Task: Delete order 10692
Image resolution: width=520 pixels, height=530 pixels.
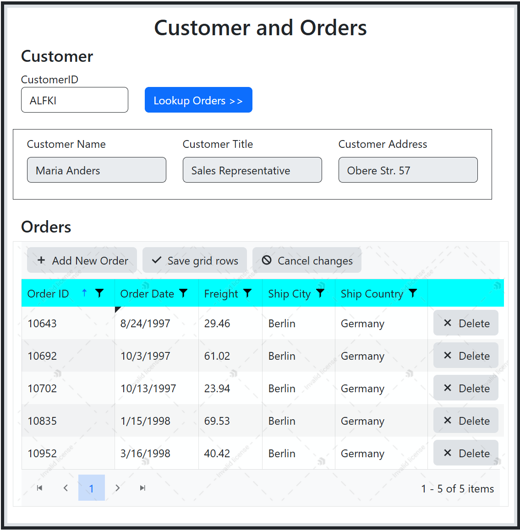Action: 465,355
